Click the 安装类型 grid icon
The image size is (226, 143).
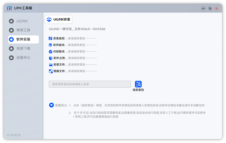pos(51,38)
